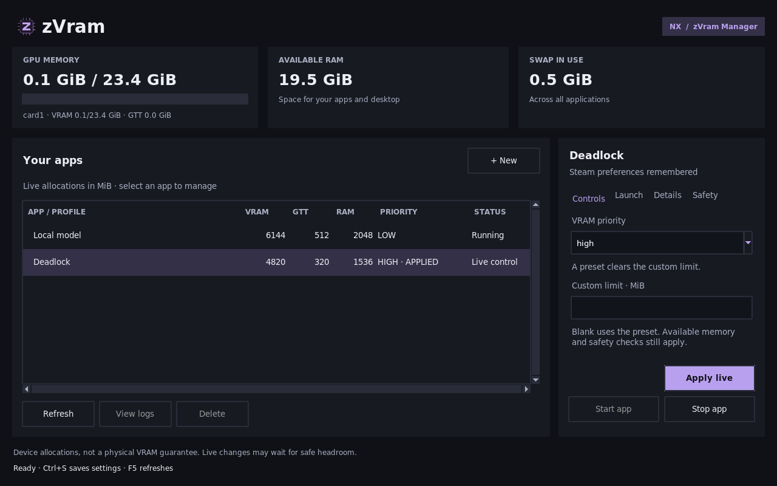777x486 pixels.
Task: Open the Details tab
Action: [x=667, y=195]
